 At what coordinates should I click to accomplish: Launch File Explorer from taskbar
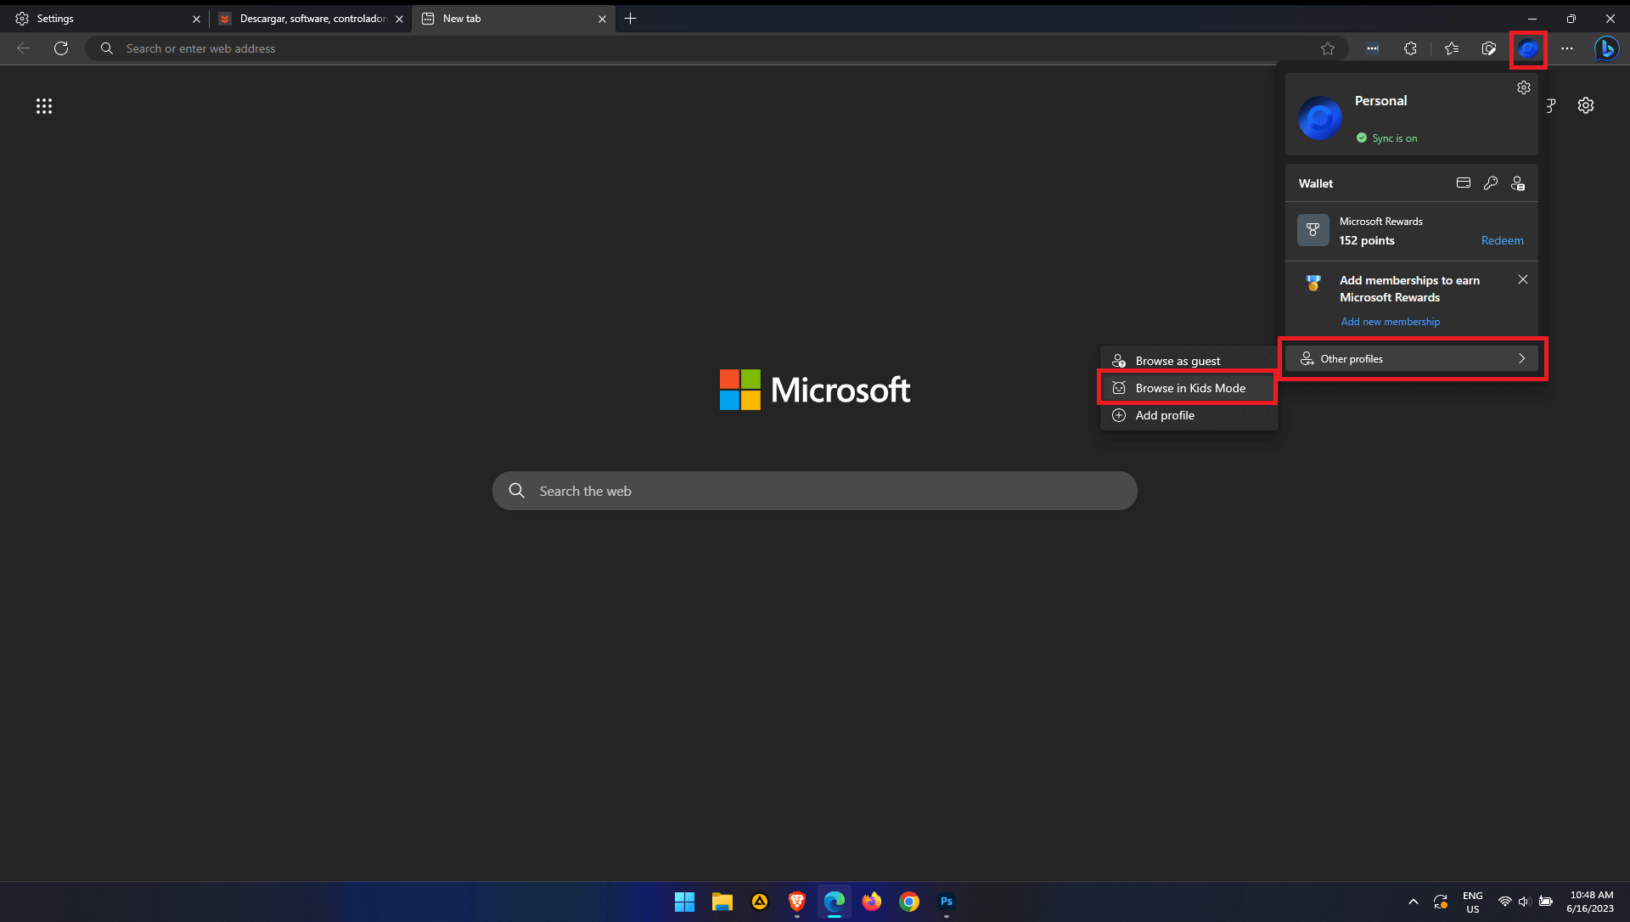click(x=722, y=902)
